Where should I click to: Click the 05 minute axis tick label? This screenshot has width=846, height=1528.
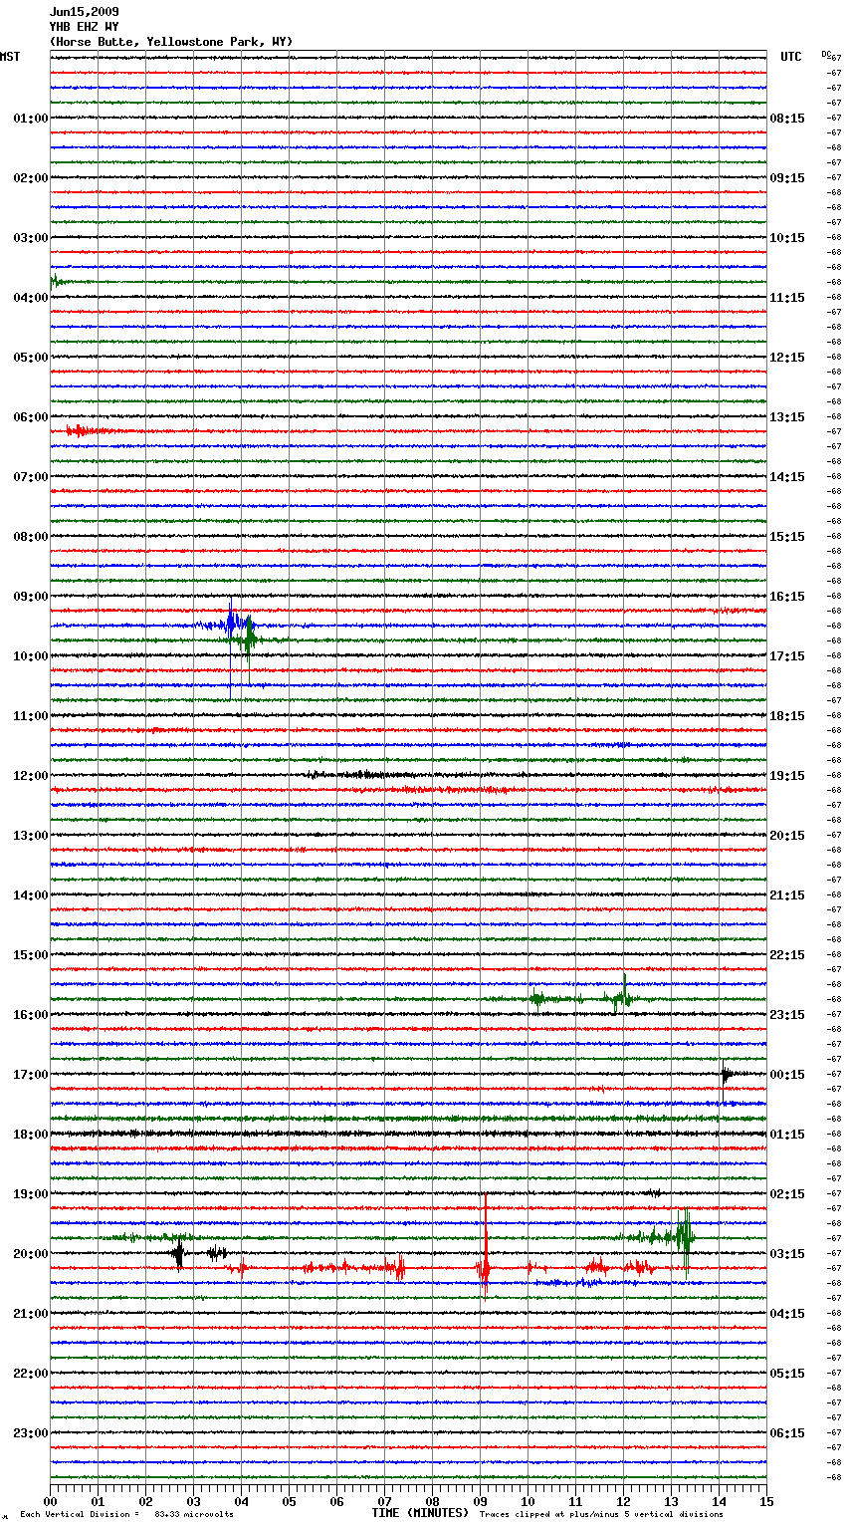coord(289,1501)
